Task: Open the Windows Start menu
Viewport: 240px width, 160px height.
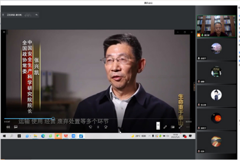Action: [x=4, y=136]
